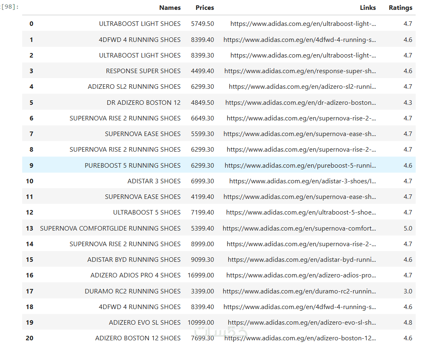
Task: Click DR ADIZERO BOSTON 12 name
Action: click(143, 103)
